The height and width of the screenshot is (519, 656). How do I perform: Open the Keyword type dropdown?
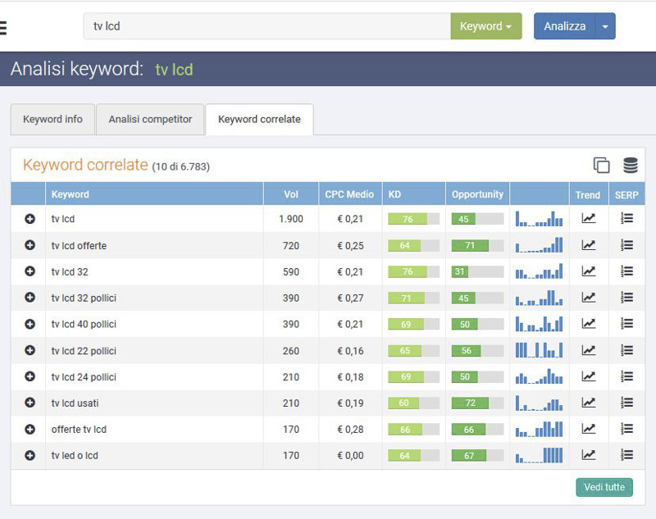(x=486, y=26)
